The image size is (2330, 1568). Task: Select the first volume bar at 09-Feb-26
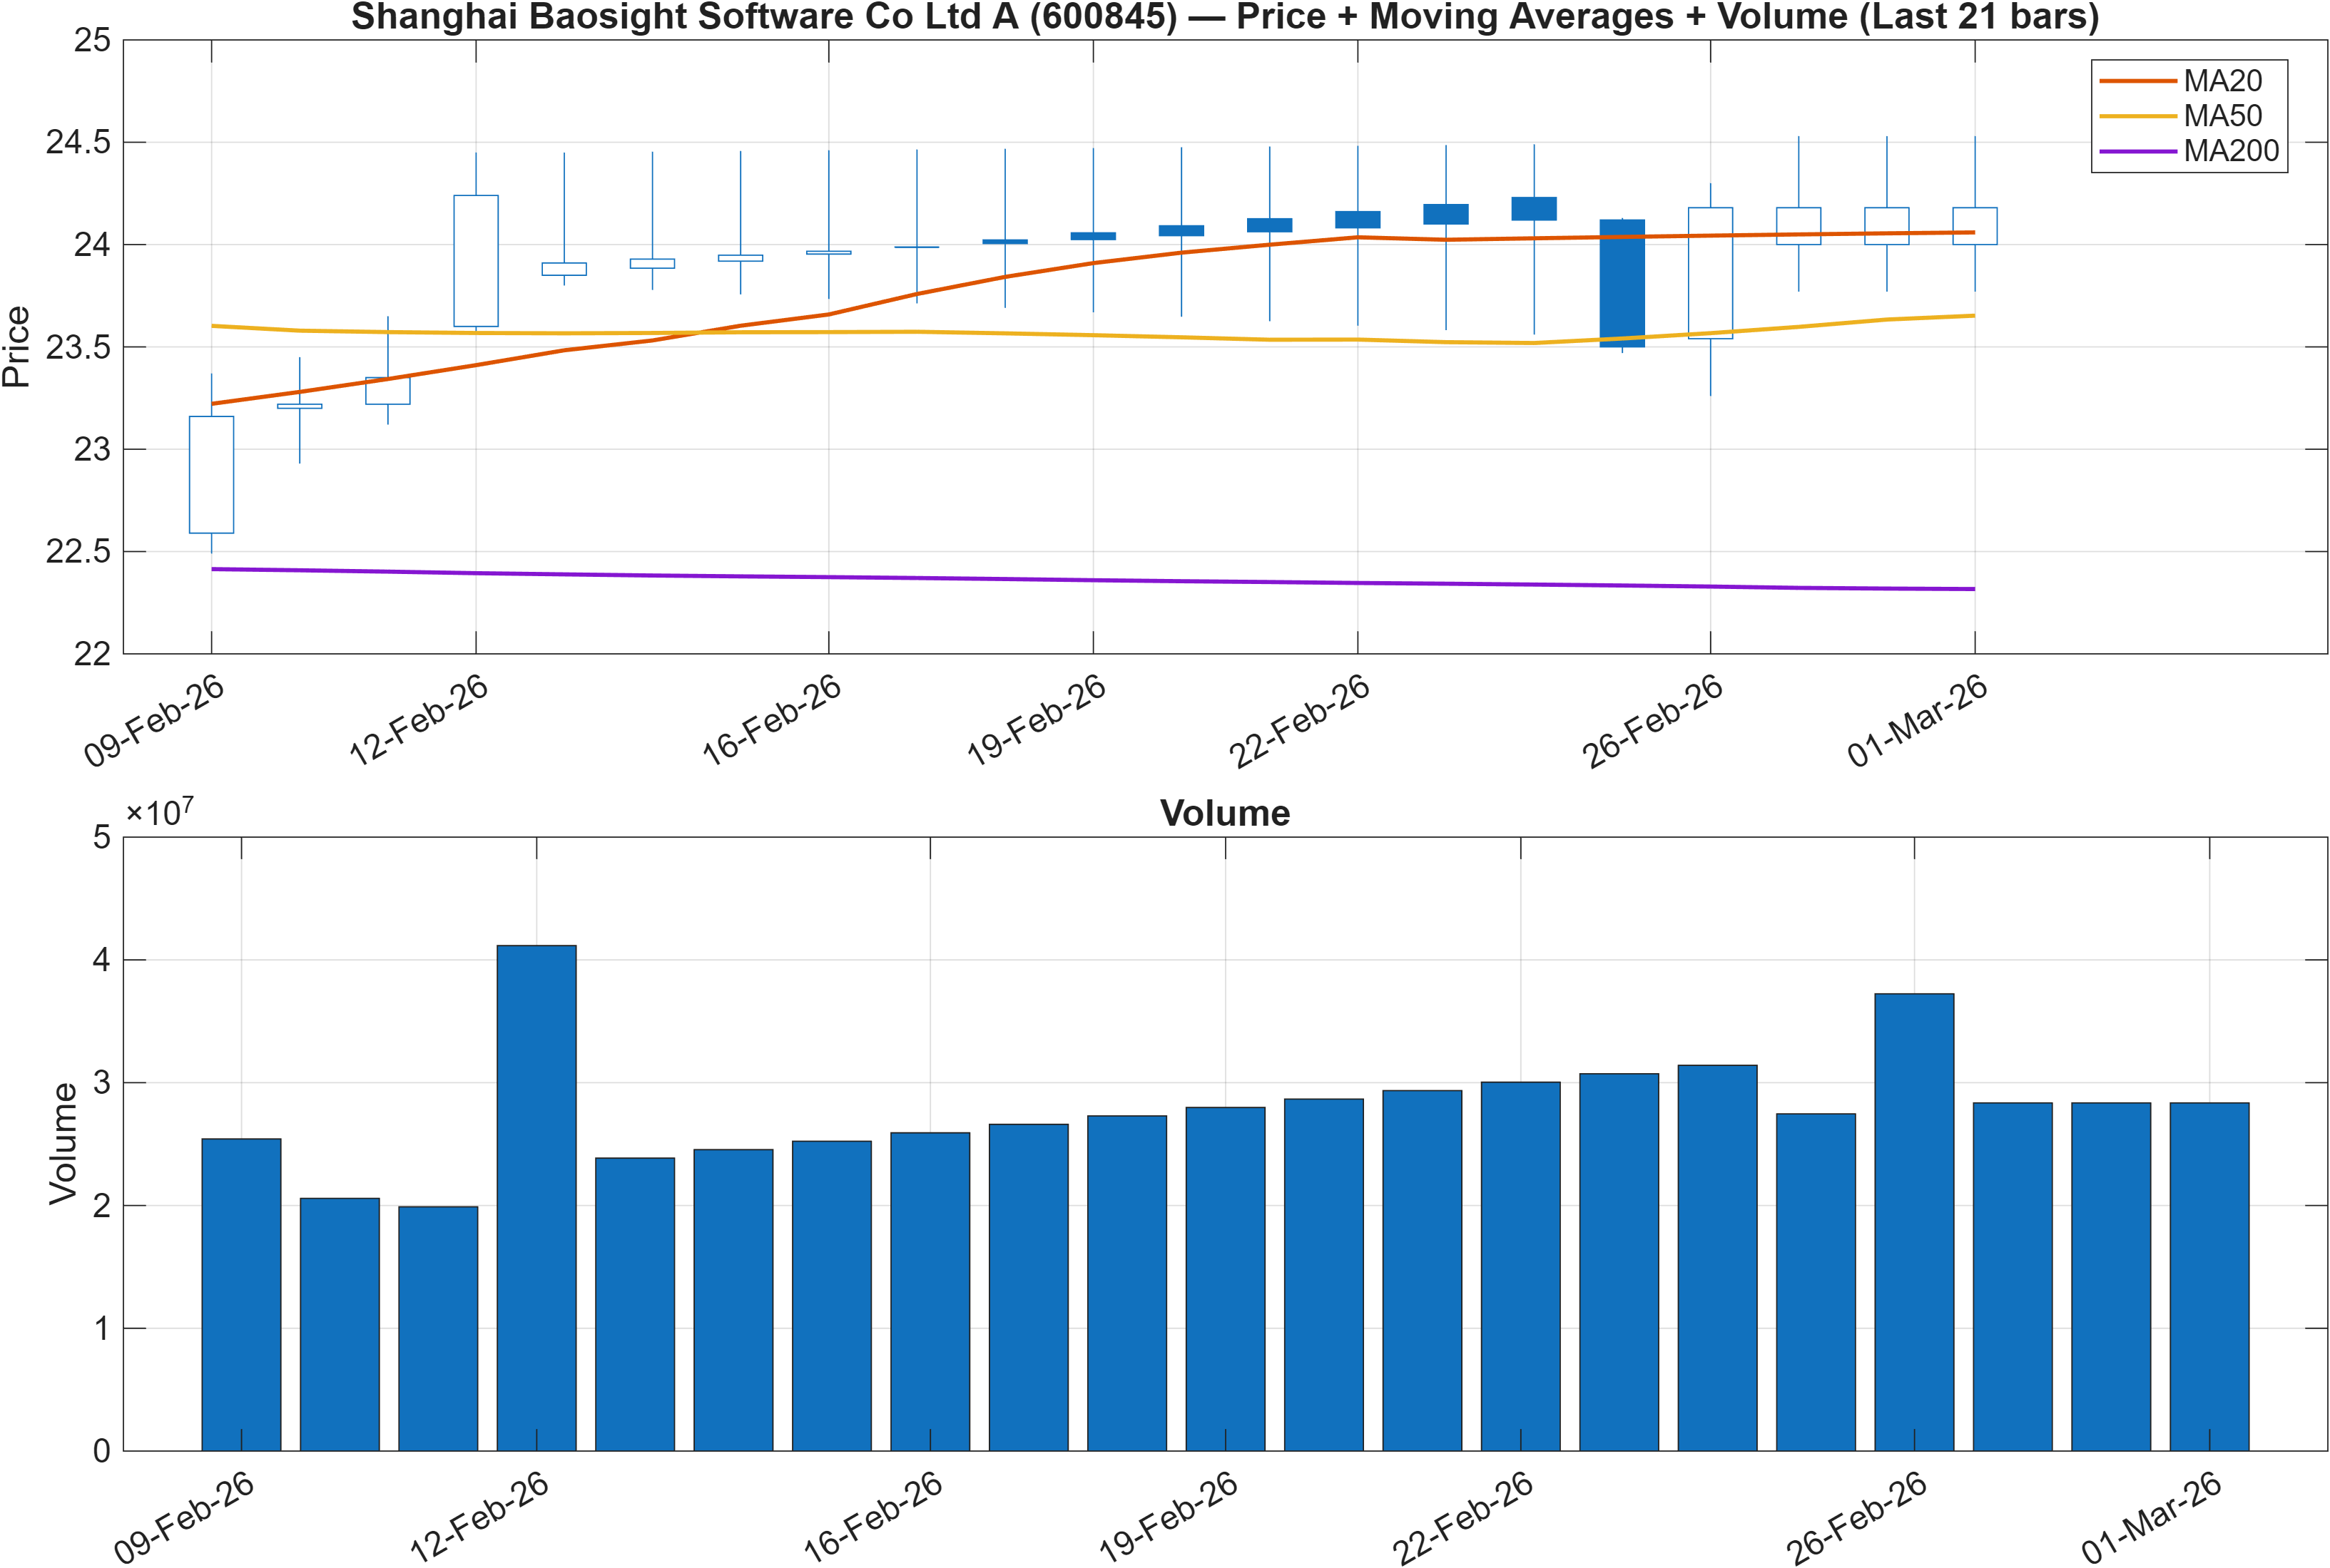point(241,1295)
